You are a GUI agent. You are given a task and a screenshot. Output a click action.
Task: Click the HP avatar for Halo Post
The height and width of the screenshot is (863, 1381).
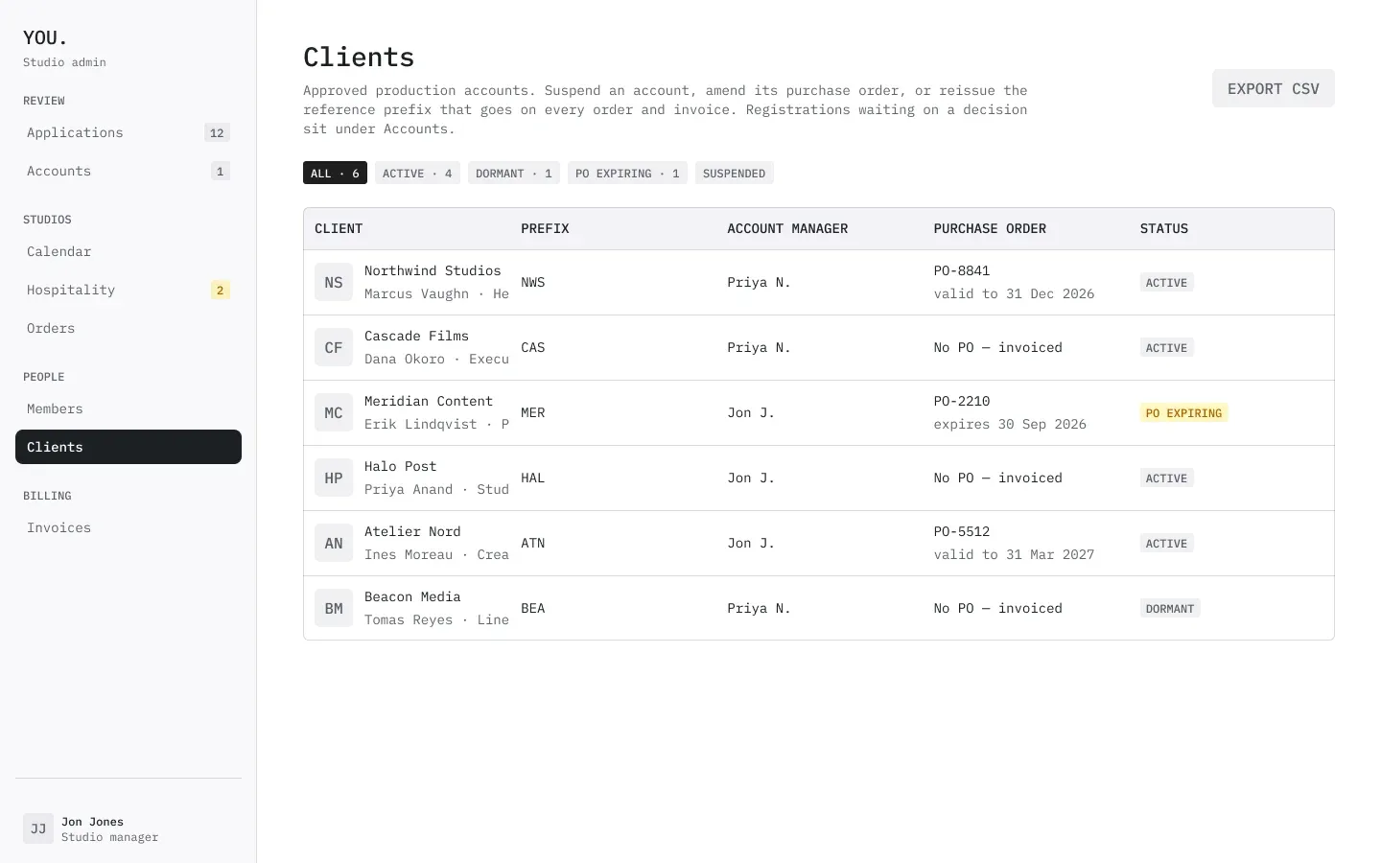click(x=334, y=478)
